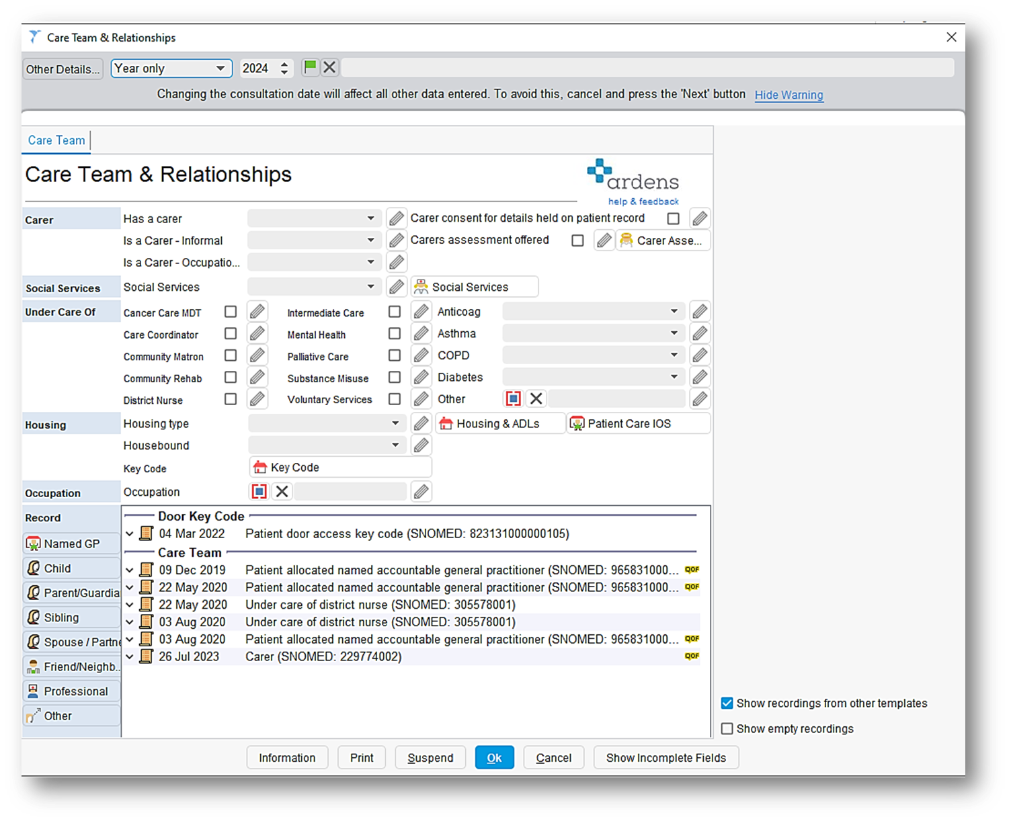This screenshot has height=821, width=1009.
Task: Open the Is a Carer - Informal dropdown
Action: pyautogui.click(x=314, y=241)
